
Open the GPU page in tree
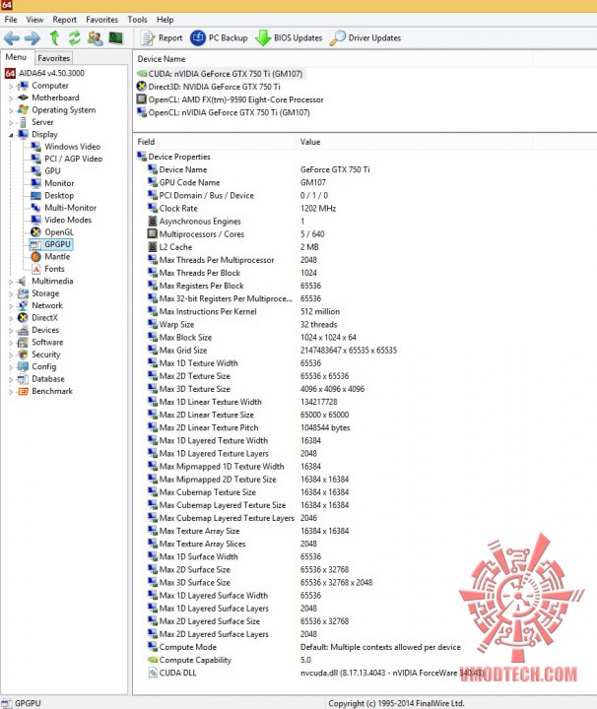[x=45, y=171]
